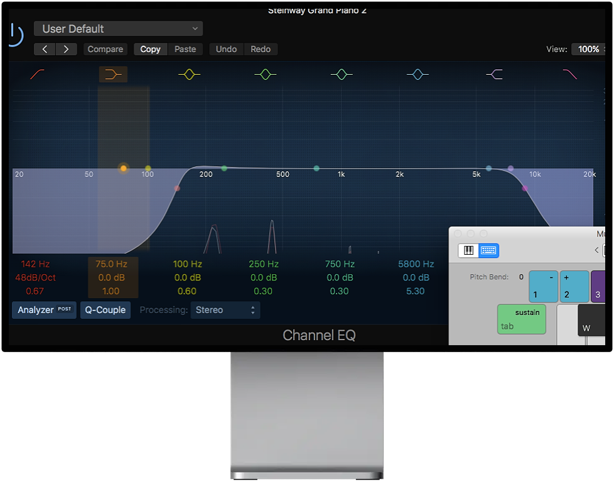Click the Copy button
The height and width of the screenshot is (482, 614).
(x=151, y=50)
